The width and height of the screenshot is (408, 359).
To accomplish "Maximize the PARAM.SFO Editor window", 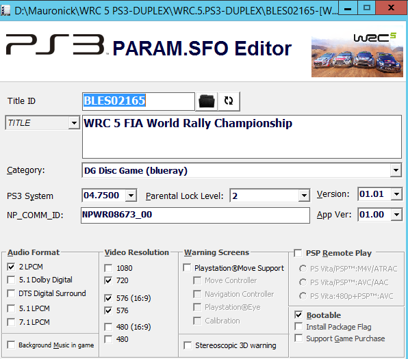I will 367,8.
